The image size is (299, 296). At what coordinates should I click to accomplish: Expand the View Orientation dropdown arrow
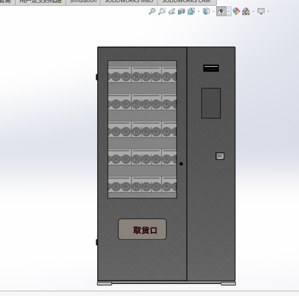[x=198, y=11]
